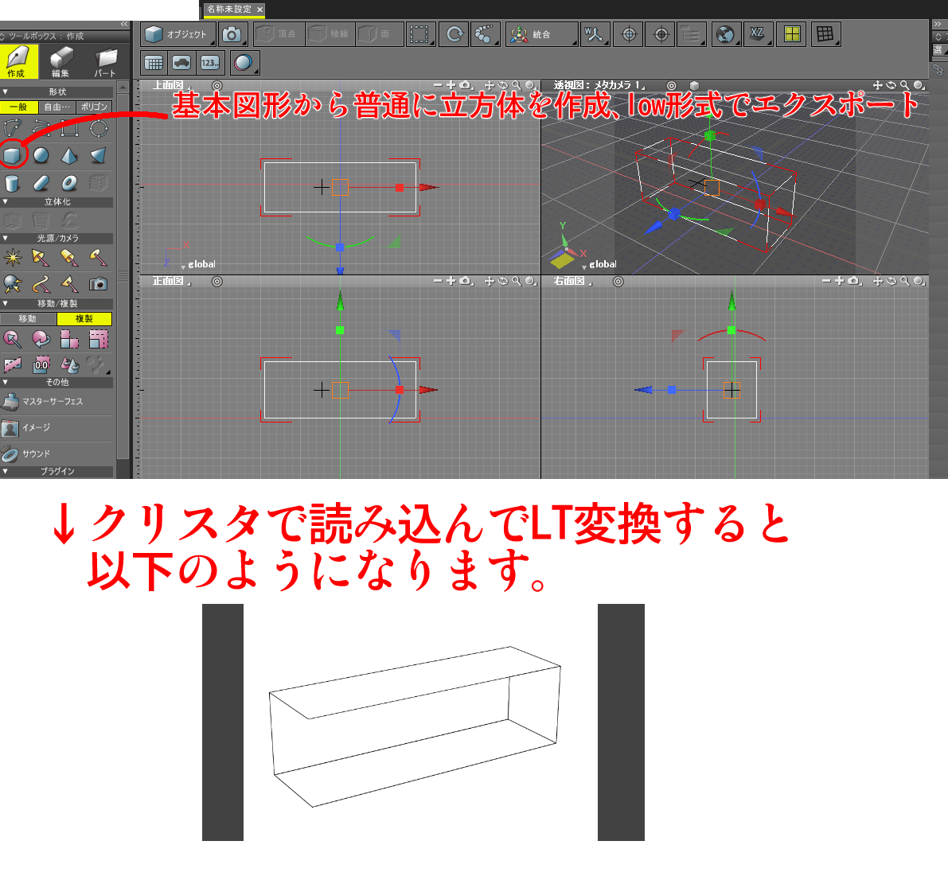Select the rectangle shape tool
Screen dimensions: 948x876
tap(69, 128)
